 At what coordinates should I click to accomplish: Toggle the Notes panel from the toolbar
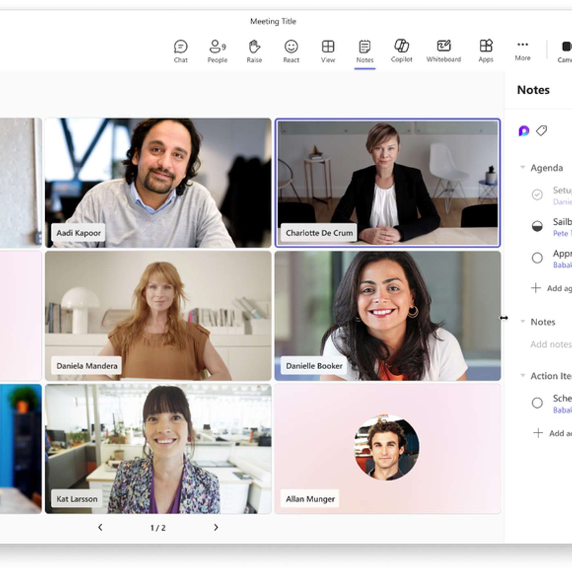pos(365,51)
